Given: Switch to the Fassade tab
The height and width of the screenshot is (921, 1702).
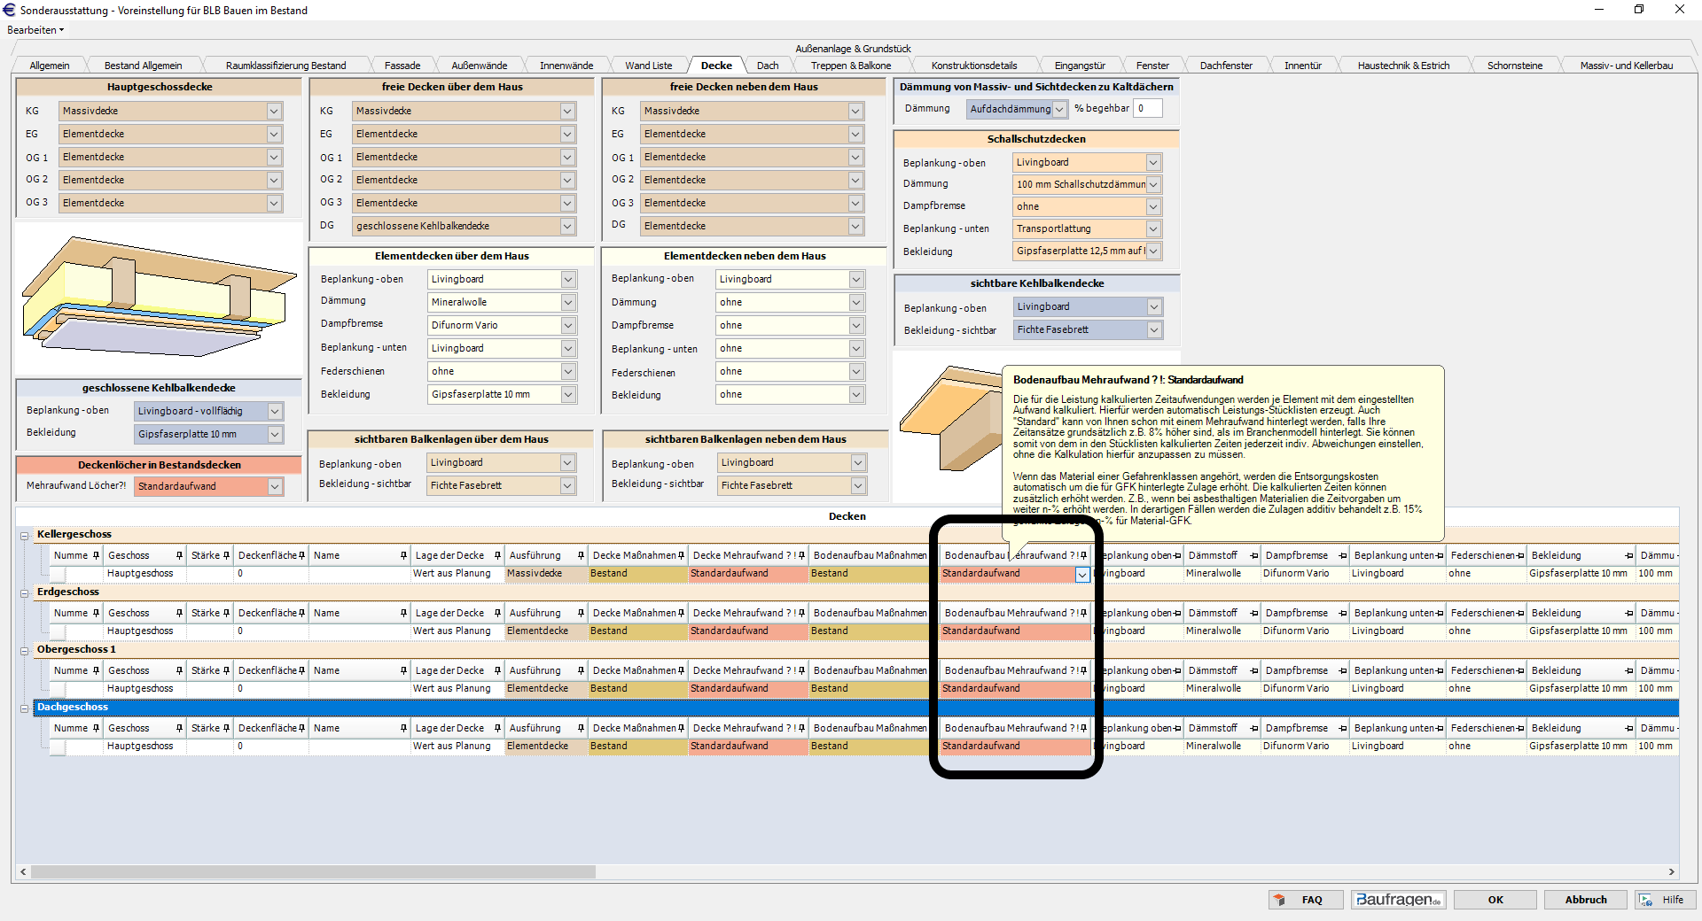Looking at the screenshot, I should point(402,66).
